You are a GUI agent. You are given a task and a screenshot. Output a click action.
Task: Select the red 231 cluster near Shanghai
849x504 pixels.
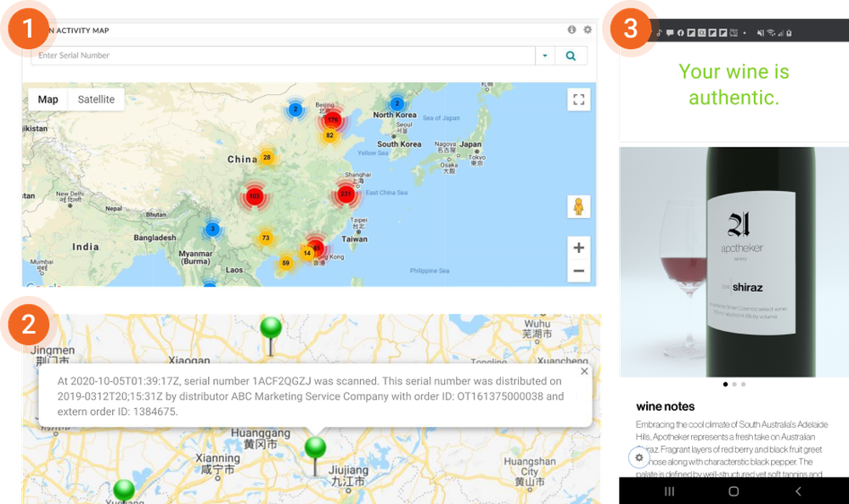pyautogui.click(x=346, y=193)
